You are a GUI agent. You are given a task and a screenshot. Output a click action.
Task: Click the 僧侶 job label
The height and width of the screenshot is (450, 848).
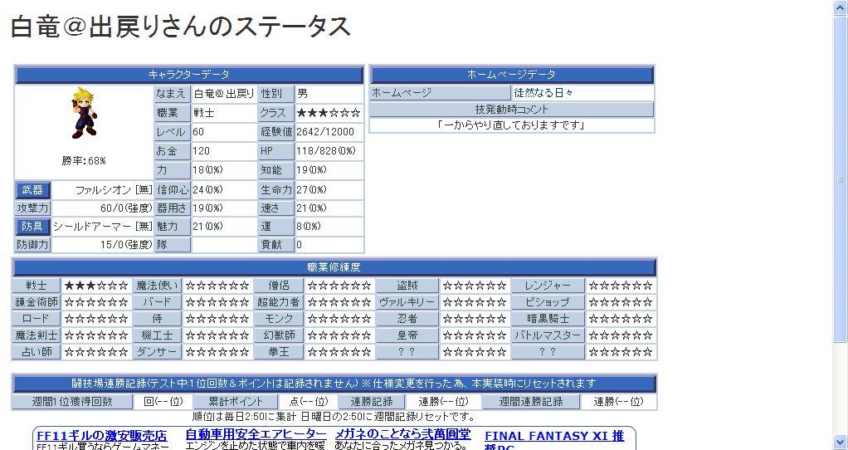click(279, 285)
